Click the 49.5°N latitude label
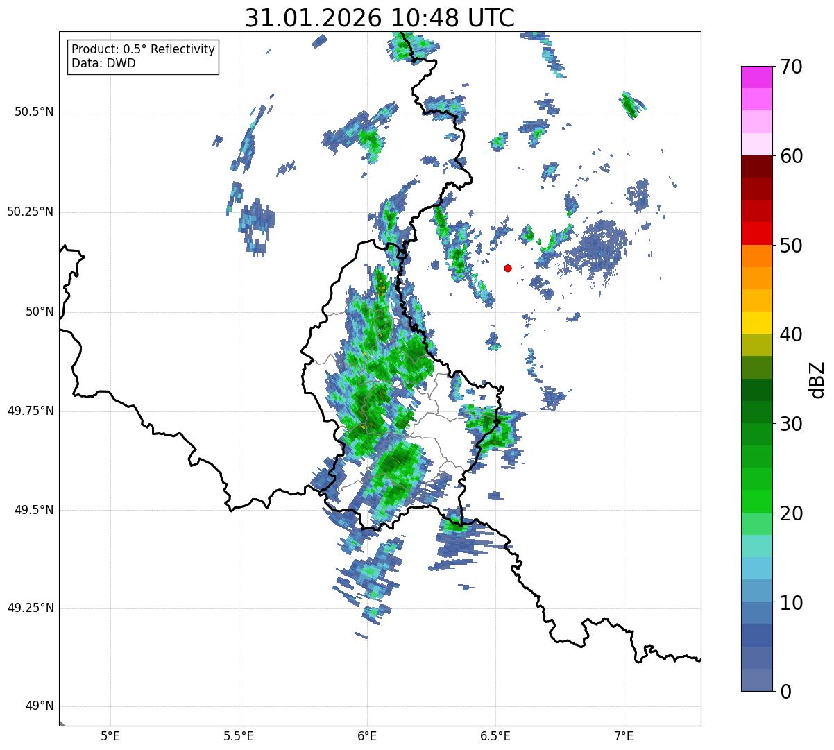The image size is (834, 750). tap(33, 510)
